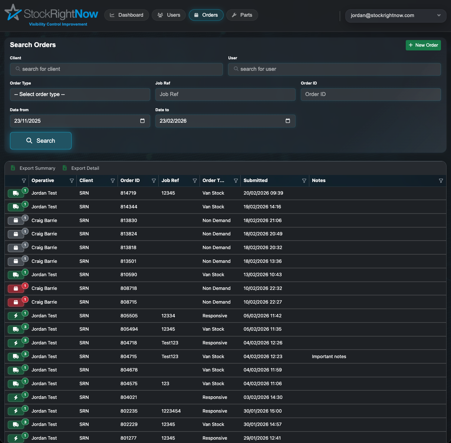The image size is (451, 443).
Task: Switch to the Orders tab
Action: pos(206,15)
